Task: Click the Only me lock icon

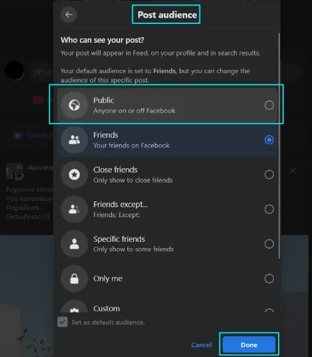Action: pos(74,278)
